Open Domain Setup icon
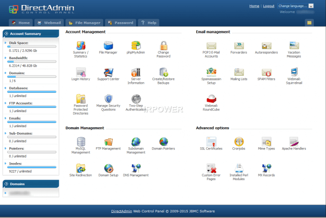The width and height of the screenshot is (326, 218). tap(108, 168)
